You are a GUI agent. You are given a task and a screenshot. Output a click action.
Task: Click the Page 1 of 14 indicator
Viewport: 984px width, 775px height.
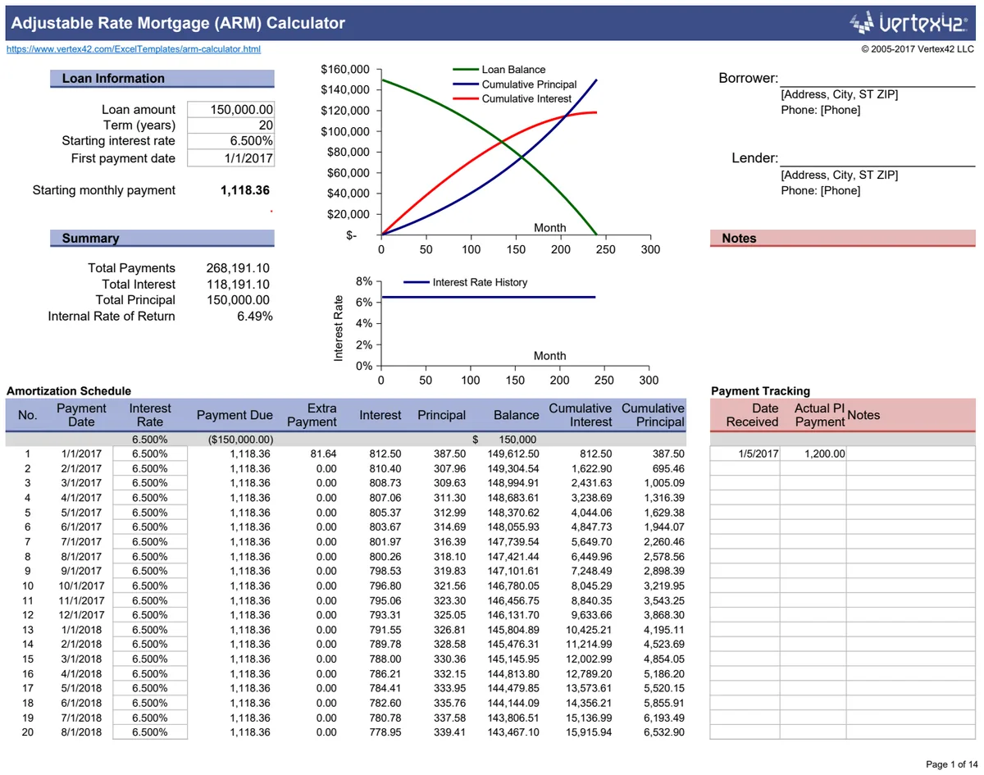[950, 764]
